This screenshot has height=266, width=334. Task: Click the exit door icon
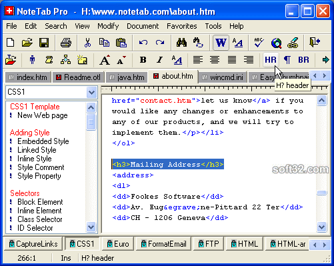point(315,42)
